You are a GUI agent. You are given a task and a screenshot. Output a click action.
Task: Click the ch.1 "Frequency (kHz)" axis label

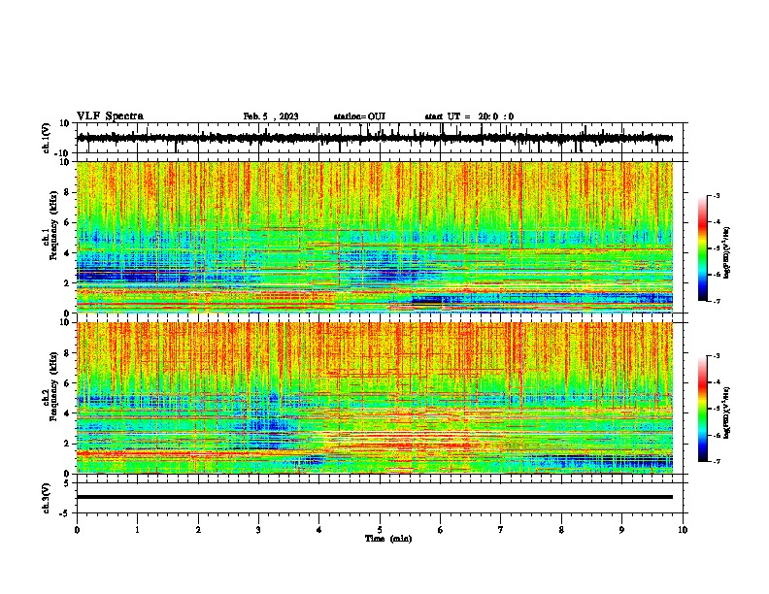pos(53,225)
